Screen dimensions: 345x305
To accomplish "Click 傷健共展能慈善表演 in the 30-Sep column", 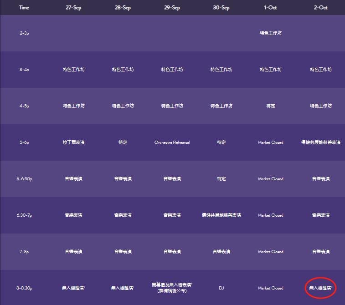I will [x=221, y=215].
